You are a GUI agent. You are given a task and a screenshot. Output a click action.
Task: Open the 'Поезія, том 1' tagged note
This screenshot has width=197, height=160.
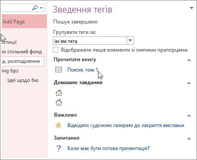click(x=83, y=70)
